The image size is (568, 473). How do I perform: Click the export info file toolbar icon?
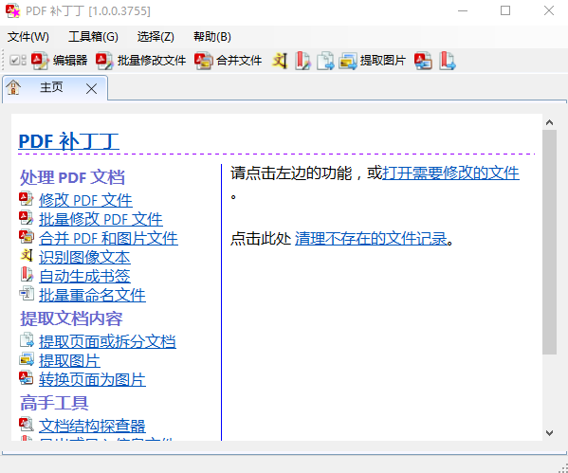(x=447, y=60)
